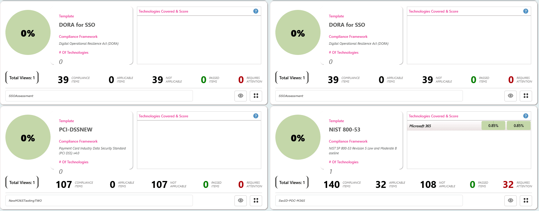Open grid options icon for NewM365TestingTWO
539x211 pixels.
tap(256, 200)
